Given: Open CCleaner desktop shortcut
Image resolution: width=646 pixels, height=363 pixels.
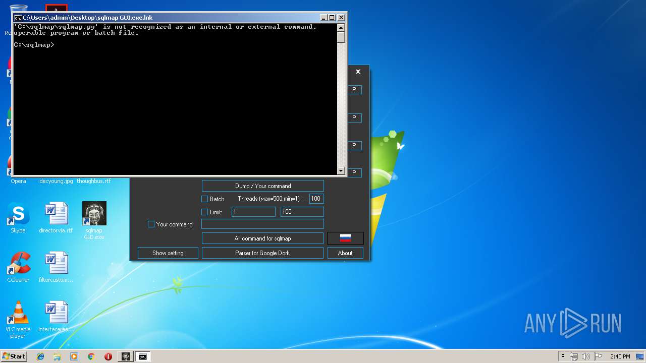Looking at the screenshot, I should point(18,267).
